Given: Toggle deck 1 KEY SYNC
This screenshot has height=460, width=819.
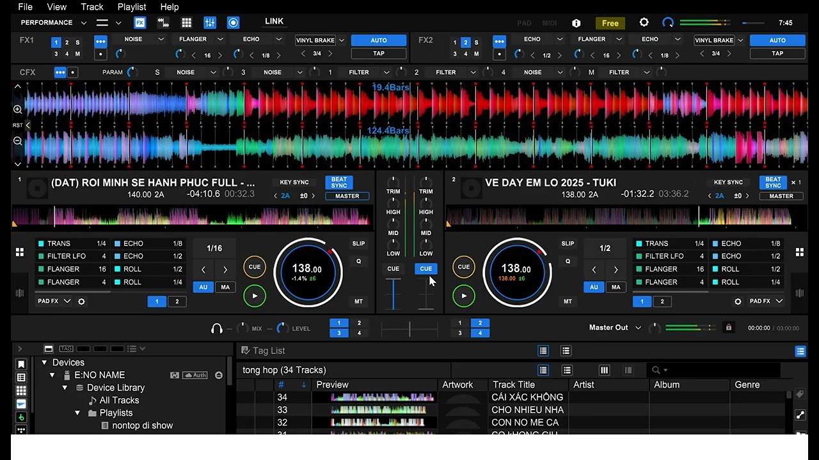Looking at the screenshot, I should coord(294,183).
